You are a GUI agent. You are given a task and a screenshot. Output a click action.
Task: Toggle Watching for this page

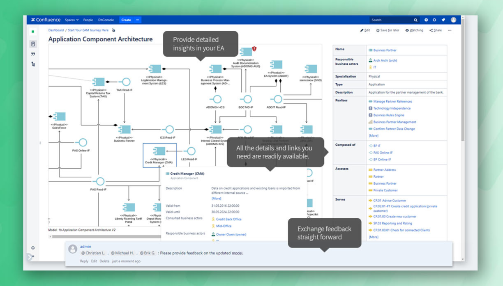tap(414, 30)
